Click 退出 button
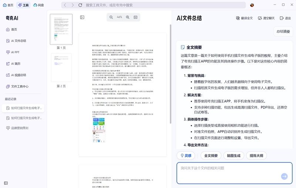 click(285, 18)
